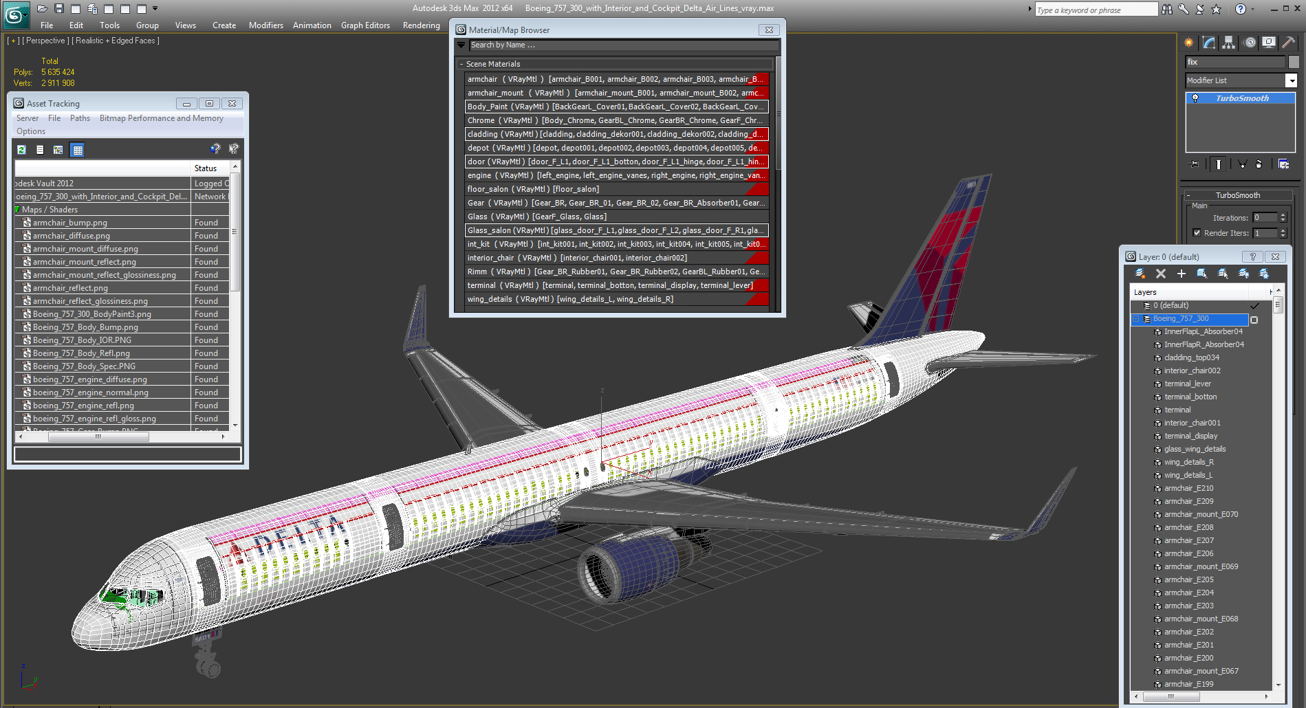Image resolution: width=1306 pixels, height=708 pixels.
Task: Open Realistic + Edged Faces shading menu
Action: point(116,41)
